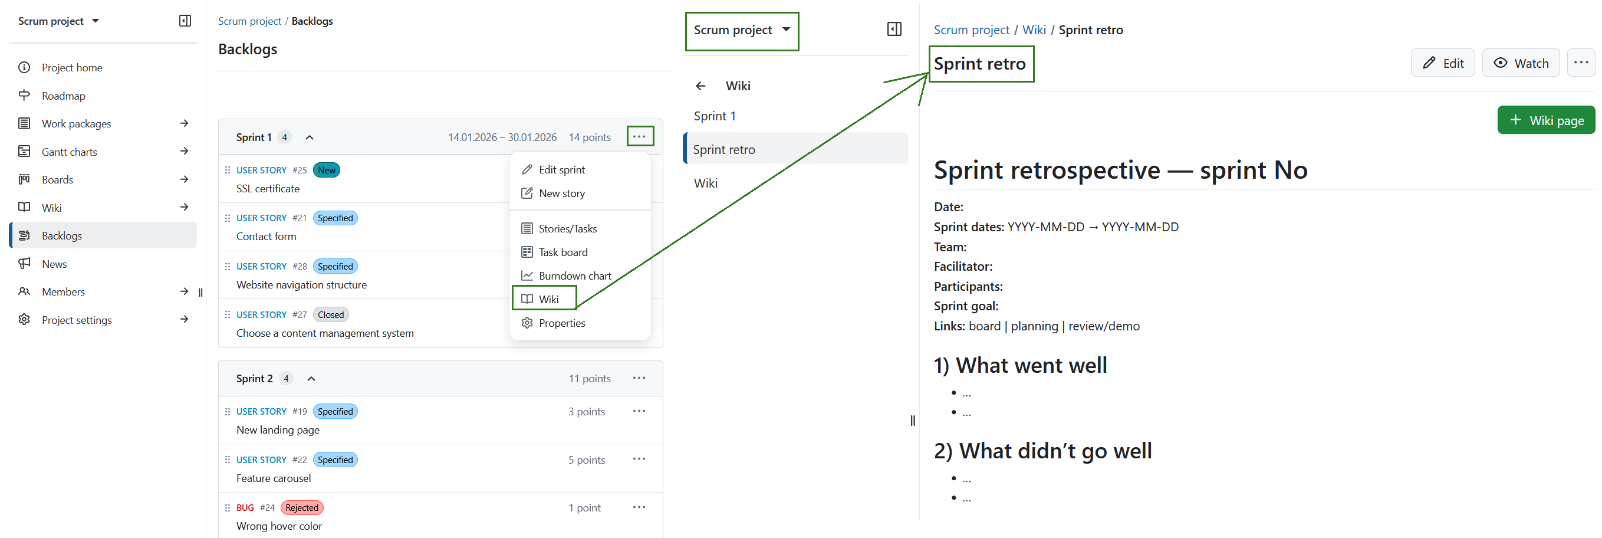This screenshot has height=538, width=1602.
Task: Collapse the left sidebar panel
Action: [185, 21]
